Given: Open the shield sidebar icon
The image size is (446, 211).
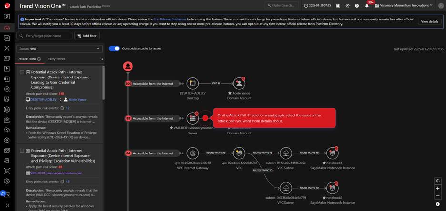Looking at the screenshot, I should coord(7,99).
